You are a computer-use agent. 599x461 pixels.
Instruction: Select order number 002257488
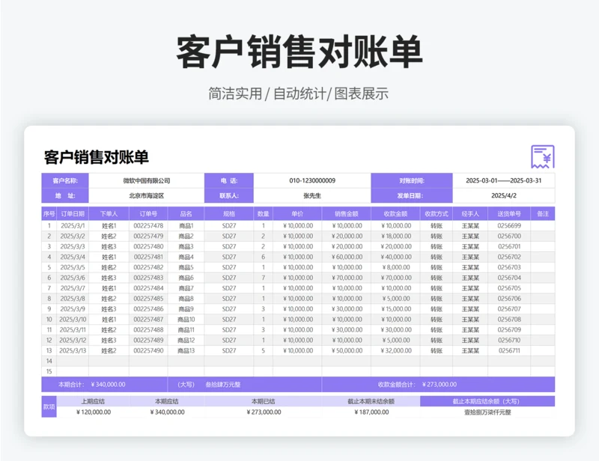148,329
